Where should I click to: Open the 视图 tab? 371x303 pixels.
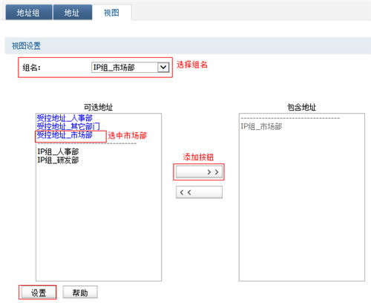click(111, 13)
